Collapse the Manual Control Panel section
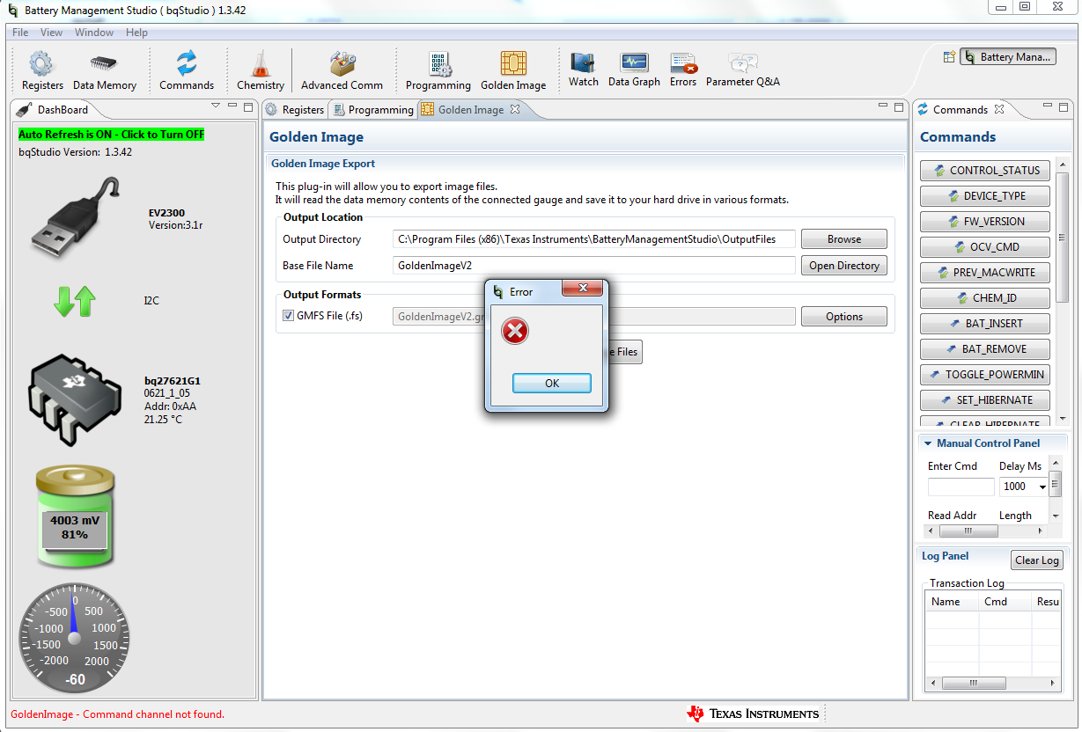The image size is (1082, 732). point(928,443)
